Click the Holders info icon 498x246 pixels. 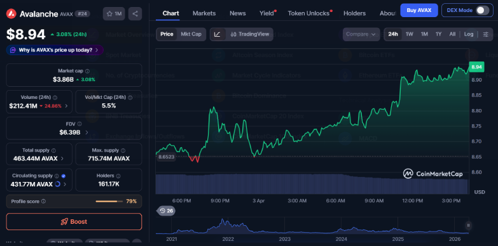[118, 176]
